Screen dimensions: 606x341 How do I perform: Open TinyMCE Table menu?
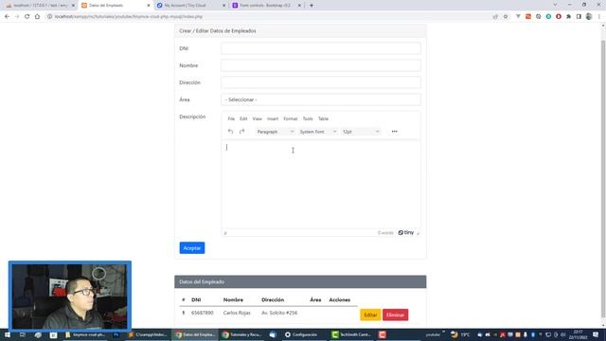tap(323, 118)
